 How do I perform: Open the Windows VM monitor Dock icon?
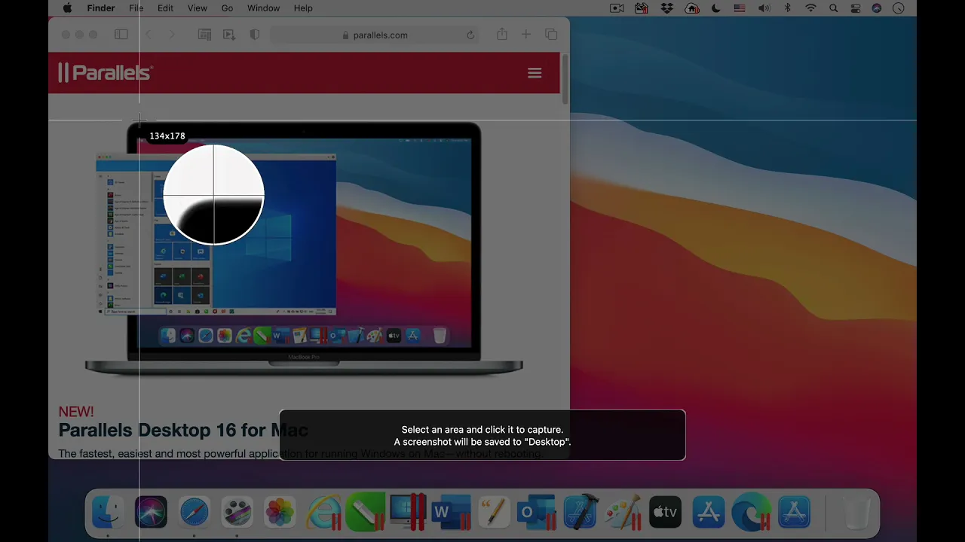click(x=408, y=513)
